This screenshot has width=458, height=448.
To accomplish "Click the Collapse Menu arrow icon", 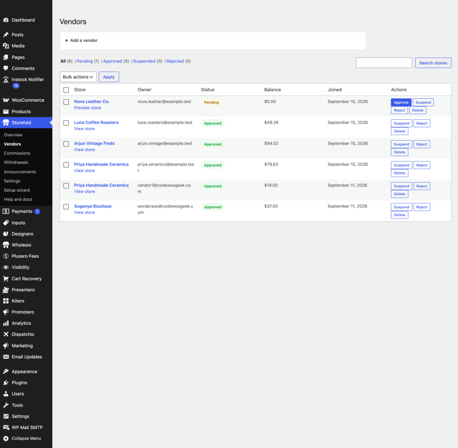I will (6, 438).
